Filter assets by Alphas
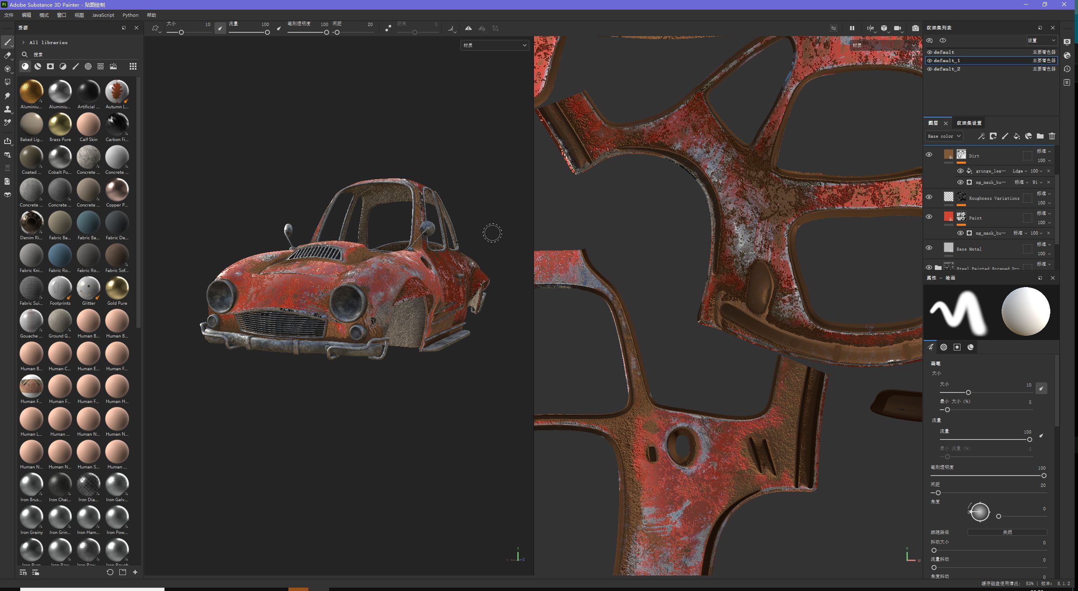 point(88,66)
